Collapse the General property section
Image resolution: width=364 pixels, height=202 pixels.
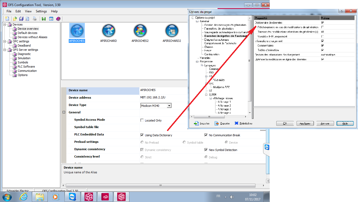64,112
